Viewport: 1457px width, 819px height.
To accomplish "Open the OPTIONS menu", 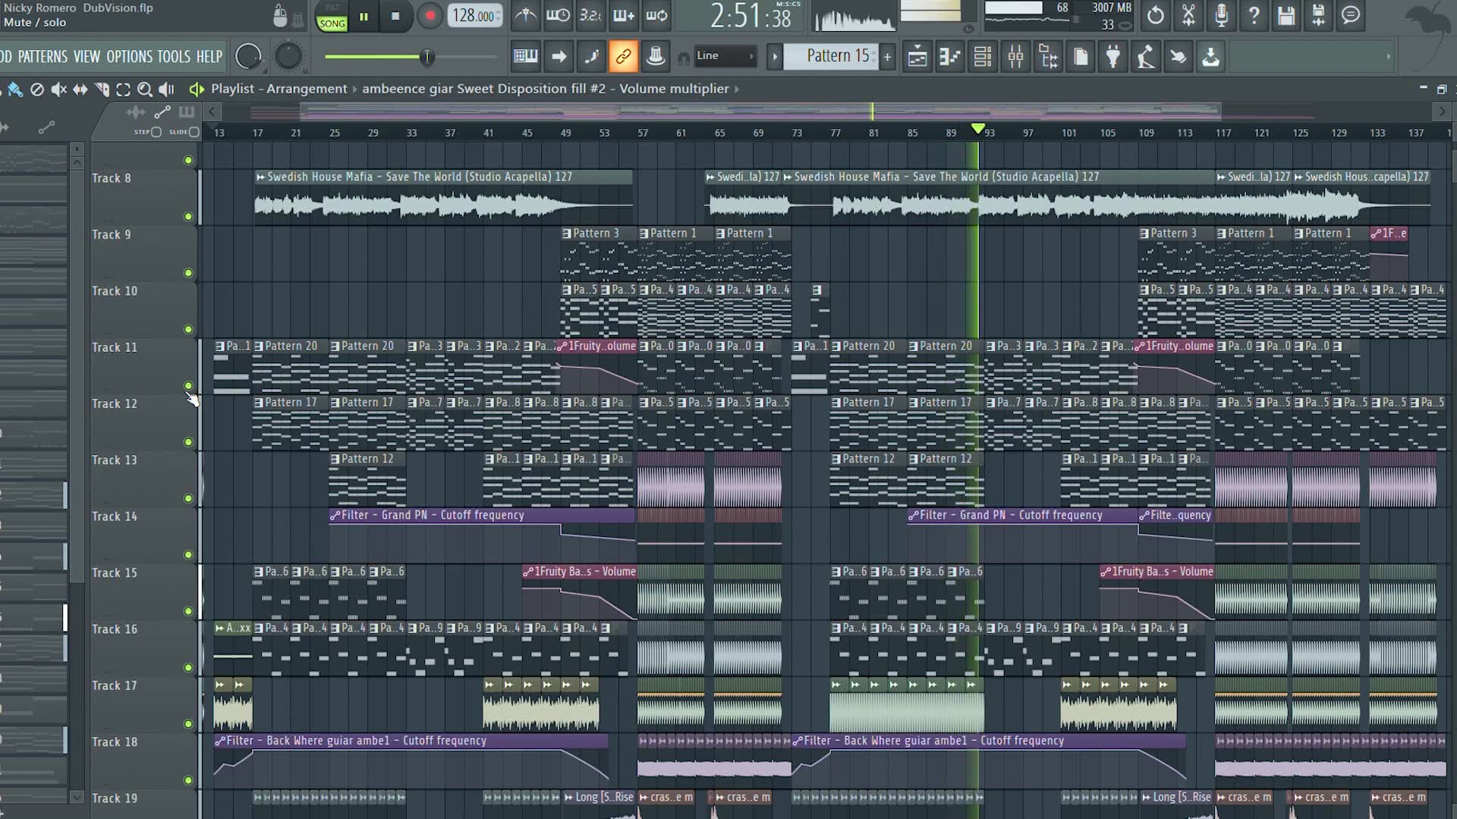I will click(x=129, y=57).
